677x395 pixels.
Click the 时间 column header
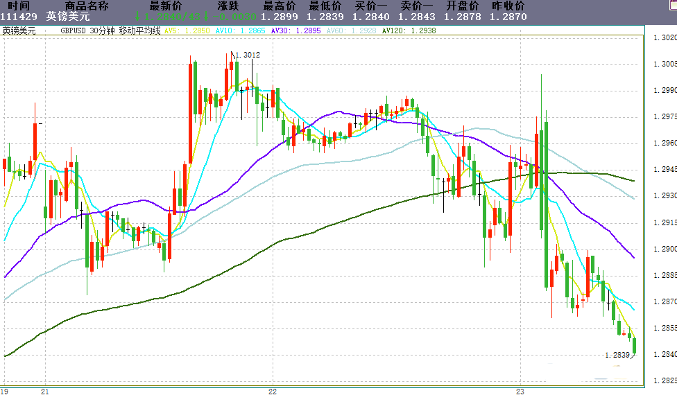pos(19,6)
